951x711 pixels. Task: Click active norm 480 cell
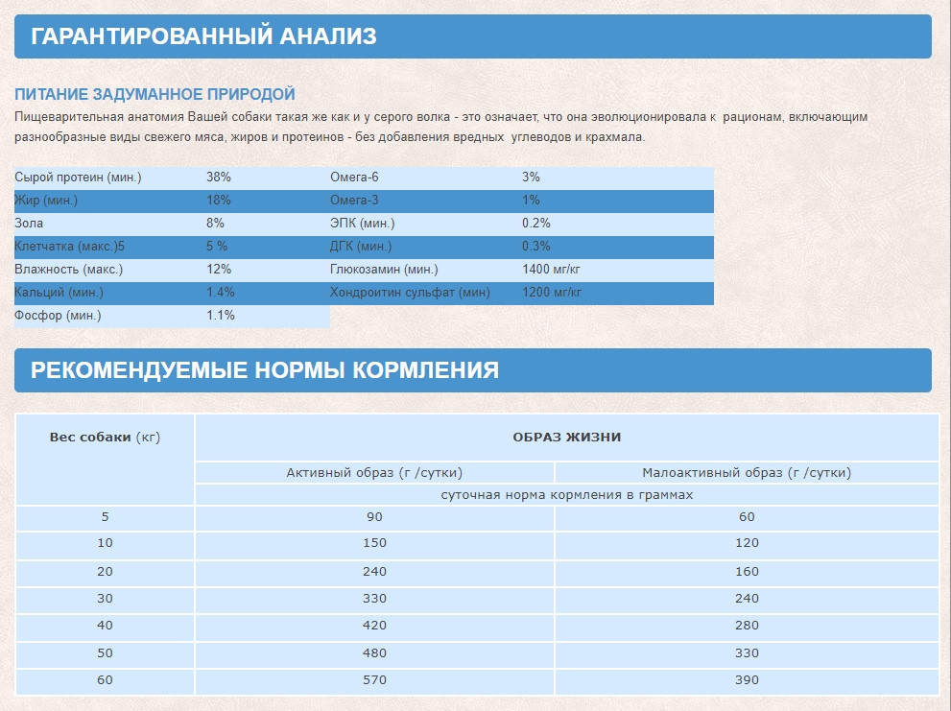[374, 653]
